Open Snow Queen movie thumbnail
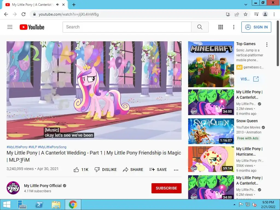The width and height of the screenshot is (280, 210). [211, 131]
